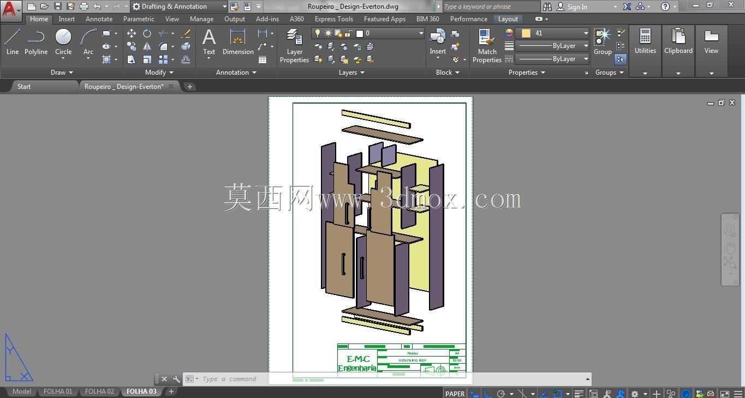The height and width of the screenshot is (398, 745).
Task: Toggle Object Snap in status bar
Action: [x=557, y=393]
